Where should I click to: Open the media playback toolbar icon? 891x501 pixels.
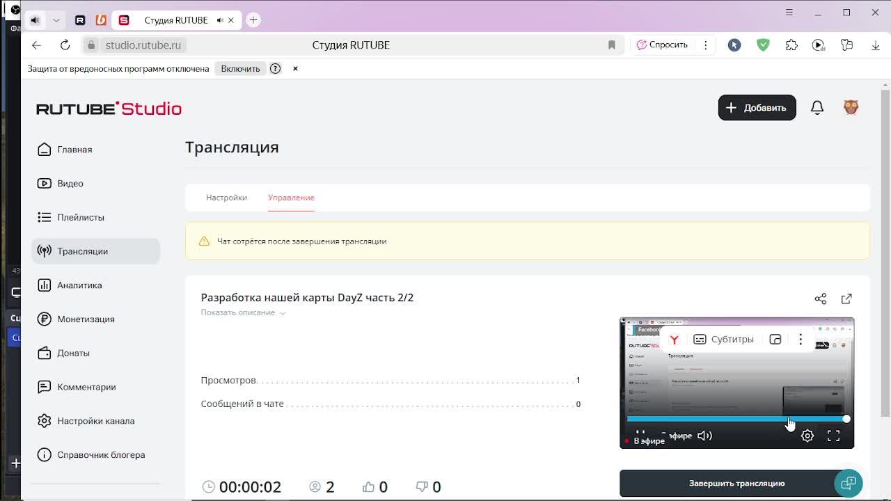(x=819, y=45)
